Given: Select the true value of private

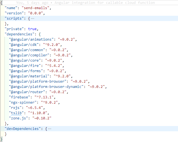Looking at the screenshot, I should coord(32,29).
